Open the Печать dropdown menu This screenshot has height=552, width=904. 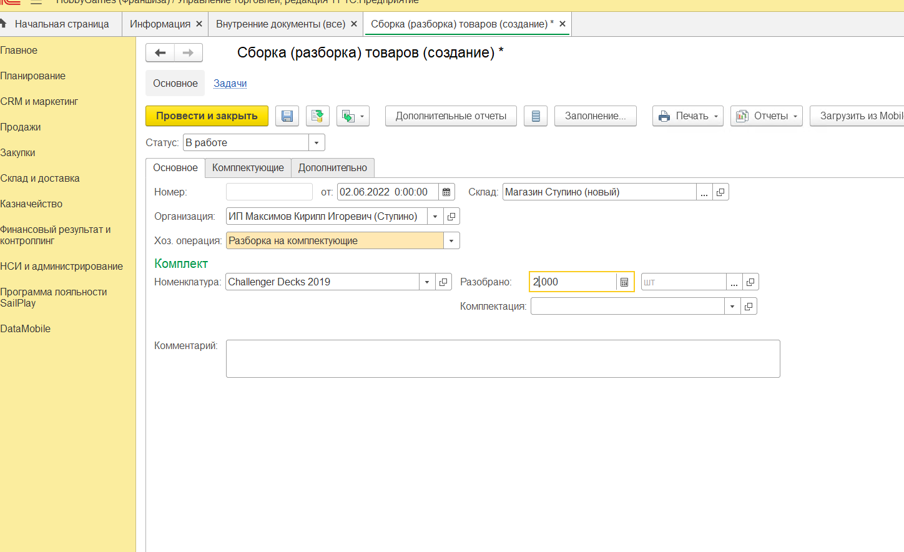pos(688,116)
